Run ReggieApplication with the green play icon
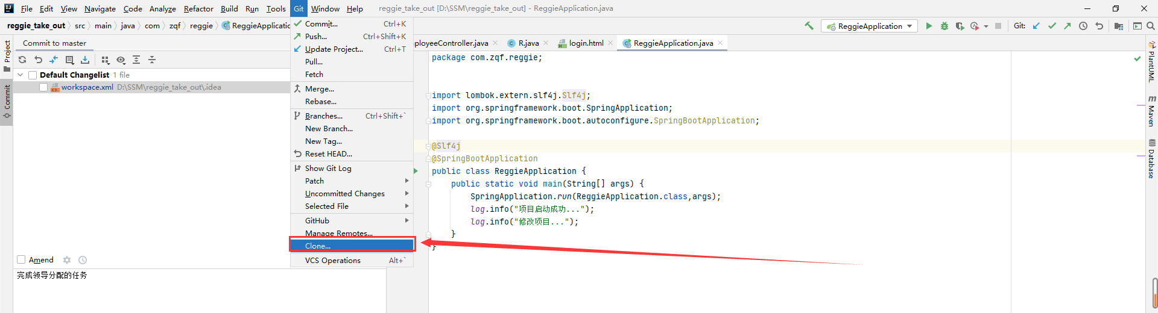 pyautogui.click(x=929, y=26)
